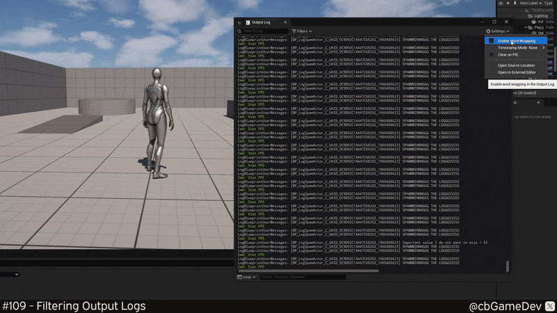Select the mannequin character in viewport
The image size is (557, 313).
click(x=157, y=122)
